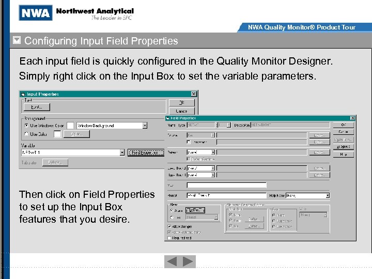Open the Lower Bound dropdown
Screen dimensions: 372x279
pyautogui.click(x=213, y=168)
